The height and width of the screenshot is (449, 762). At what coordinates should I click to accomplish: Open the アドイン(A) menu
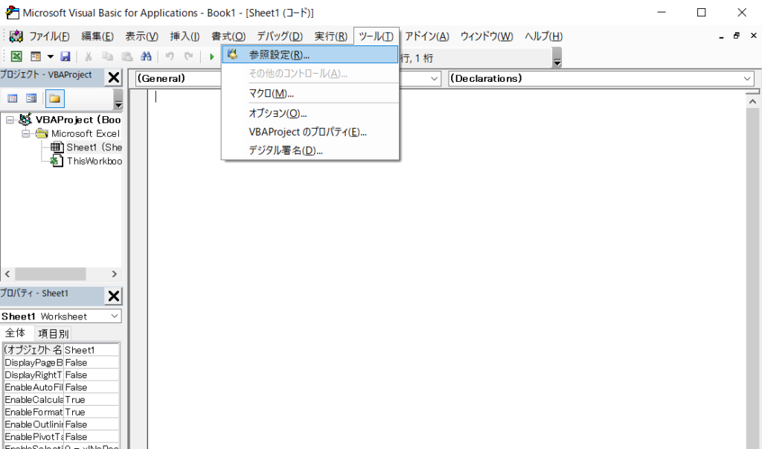426,36
